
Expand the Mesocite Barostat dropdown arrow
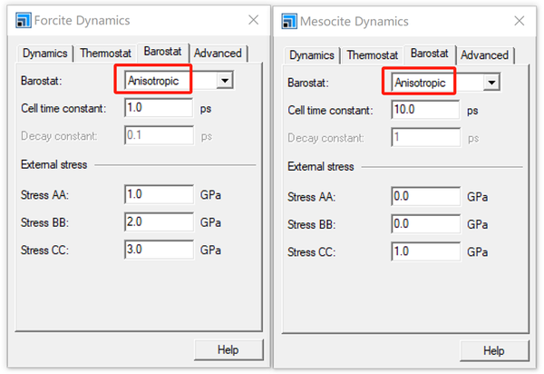click(x=491, y=83)
